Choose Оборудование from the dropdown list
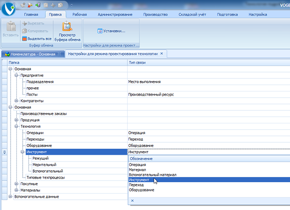290x210 pixels. click(142, 190)
